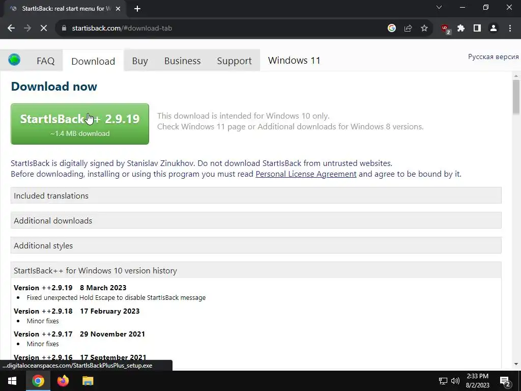The height and width of the screenshot is (391, 521).
Task: Open the FAQ tab
Action: (x=45, y=61)
